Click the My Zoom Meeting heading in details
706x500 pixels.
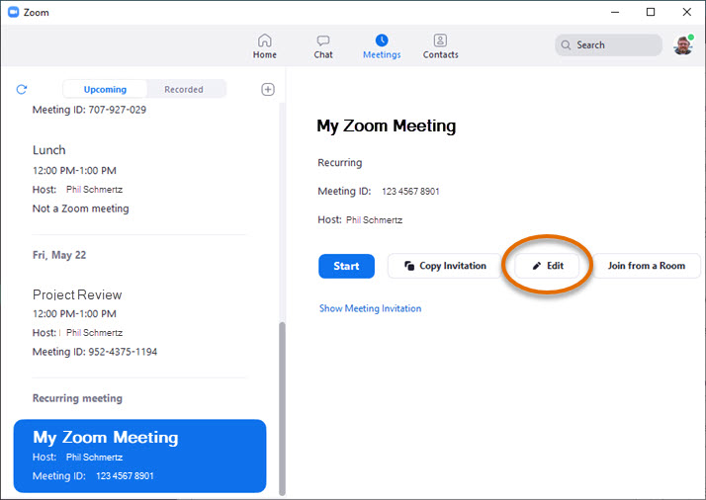(x=387, y=125)
